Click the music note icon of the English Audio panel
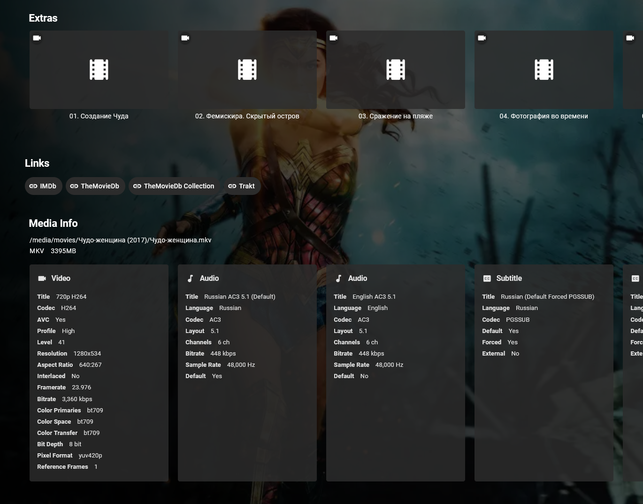 pos(338,279)
